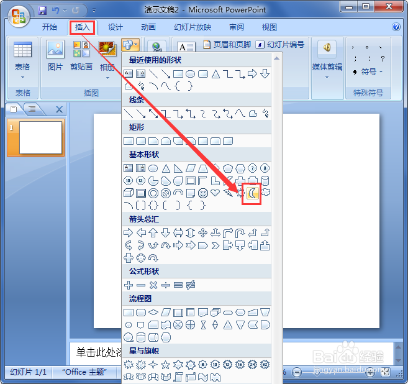Open Undo history dropdown arrow
The width and height of the screenshot is (408, 384).
point(65,11)
